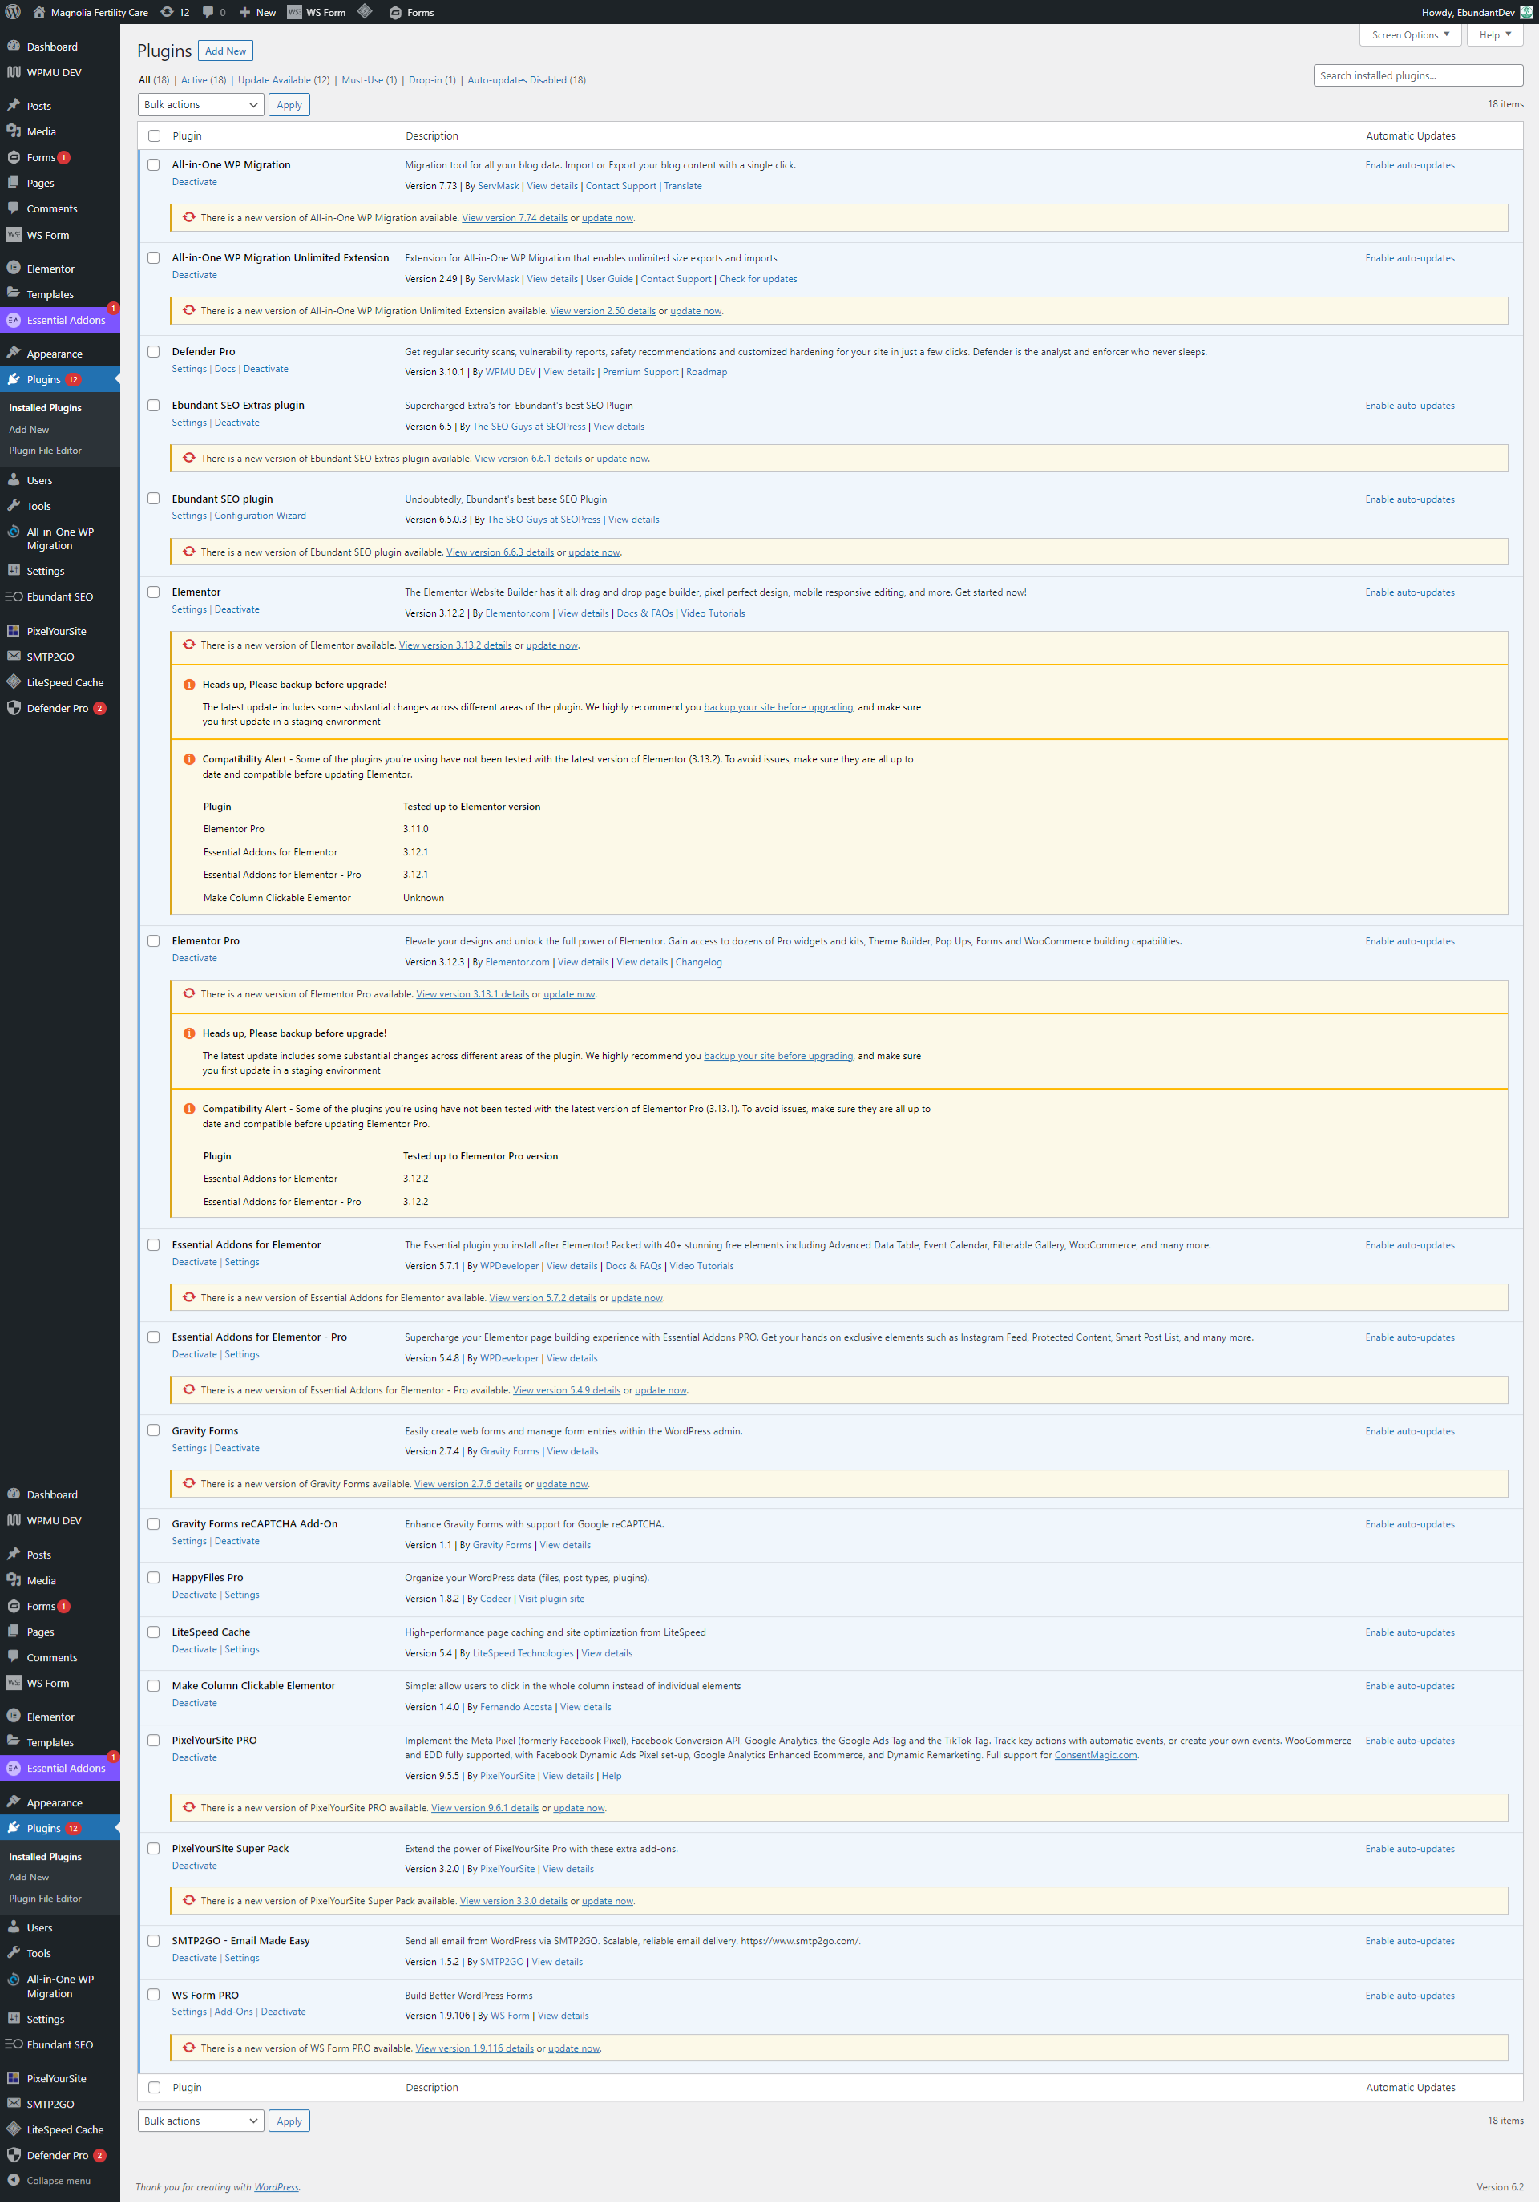
Task: Open the top PixelYourSite sidebar item
Action: (55, 632)
